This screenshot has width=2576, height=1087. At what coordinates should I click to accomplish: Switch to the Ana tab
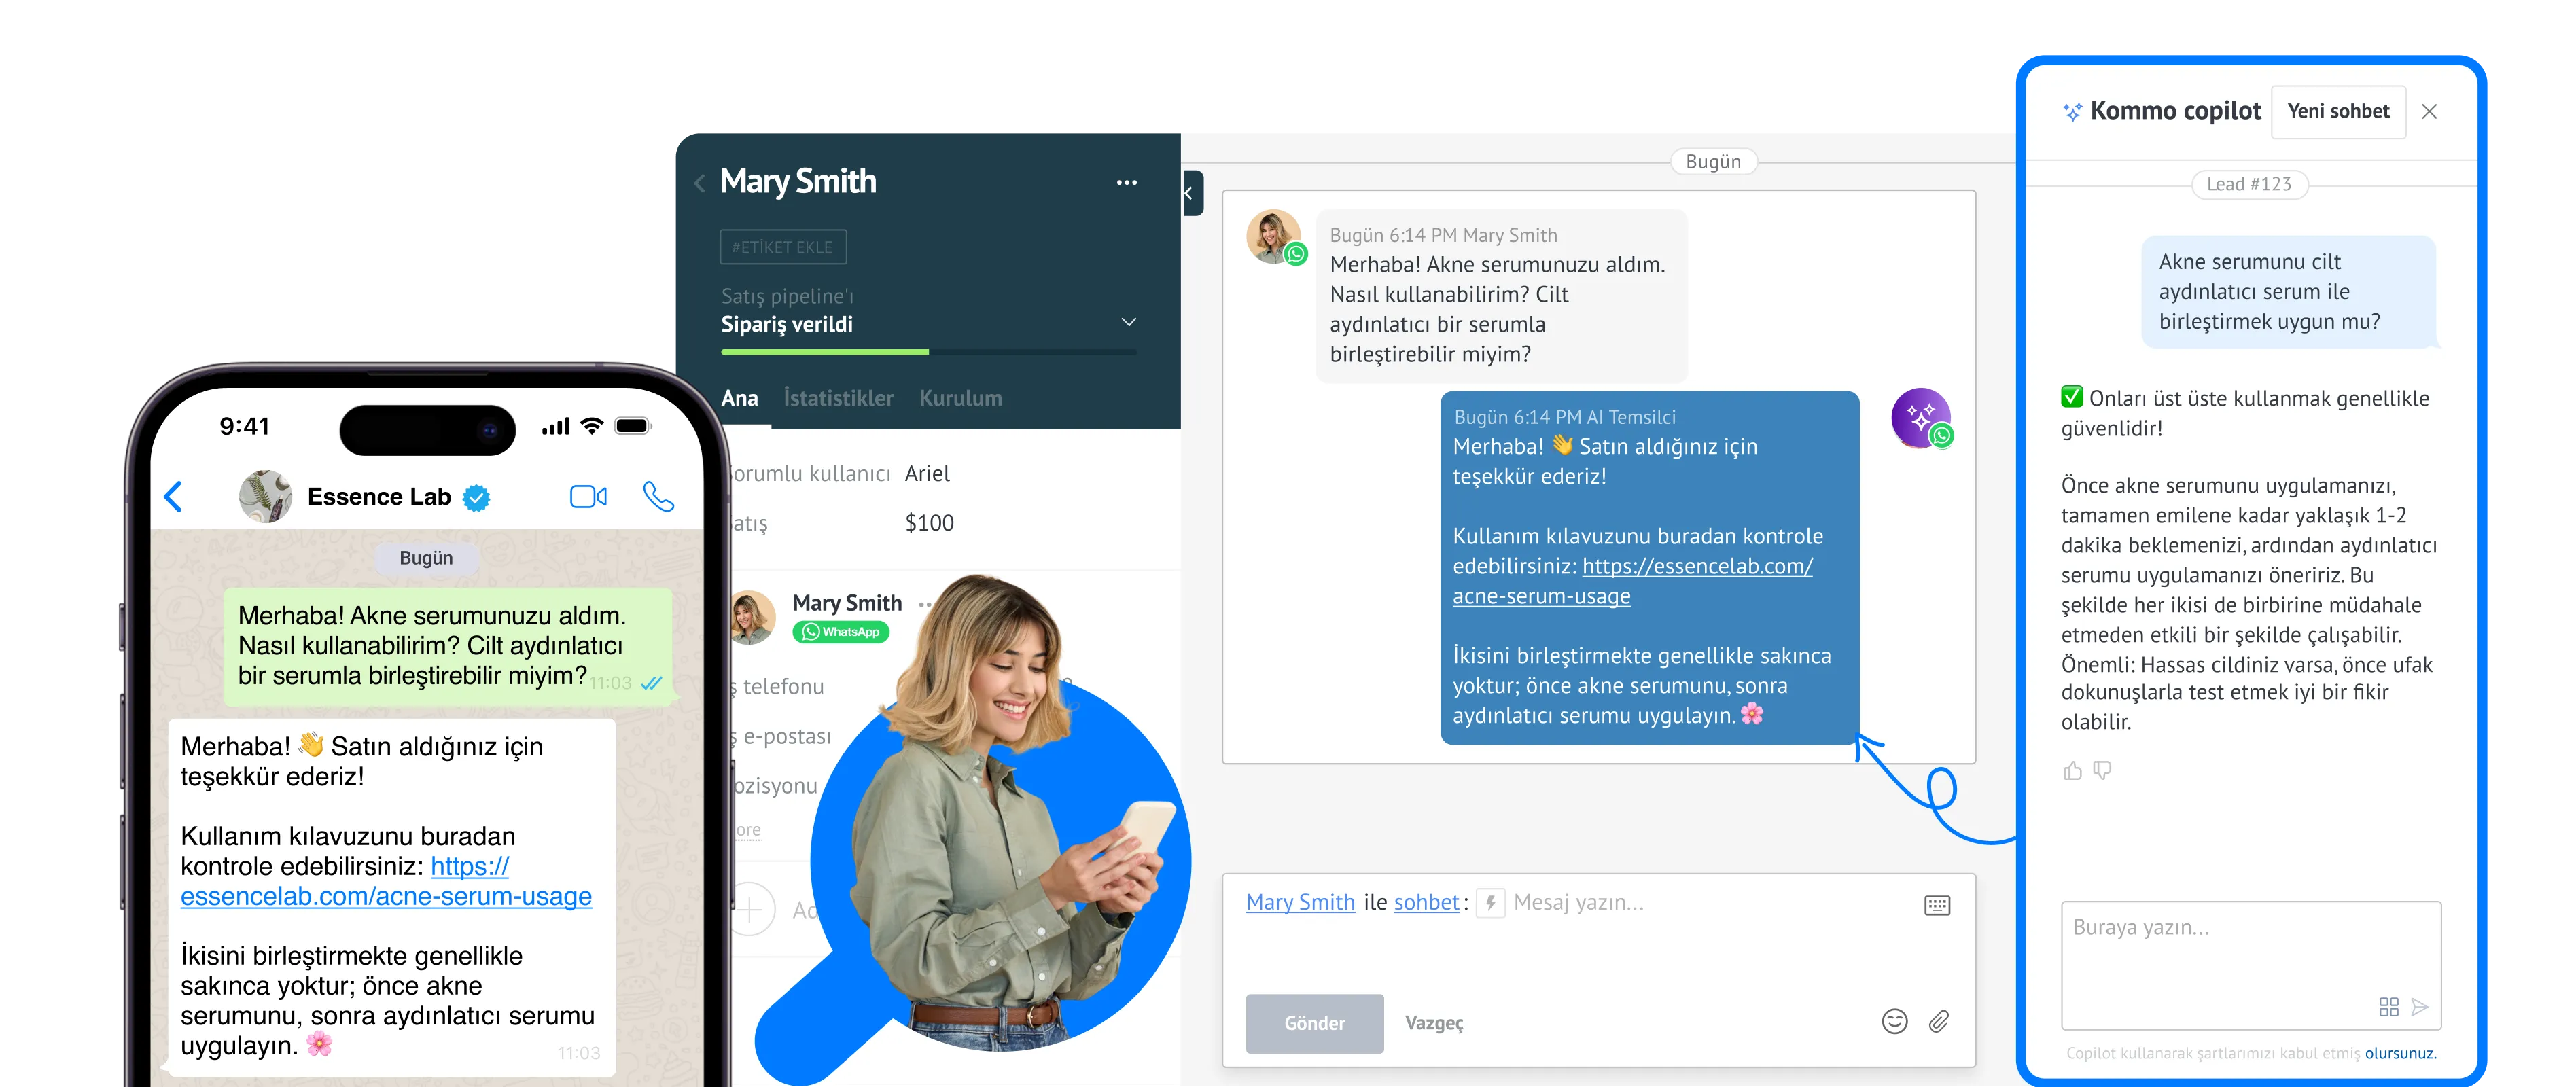click(740, 398)
